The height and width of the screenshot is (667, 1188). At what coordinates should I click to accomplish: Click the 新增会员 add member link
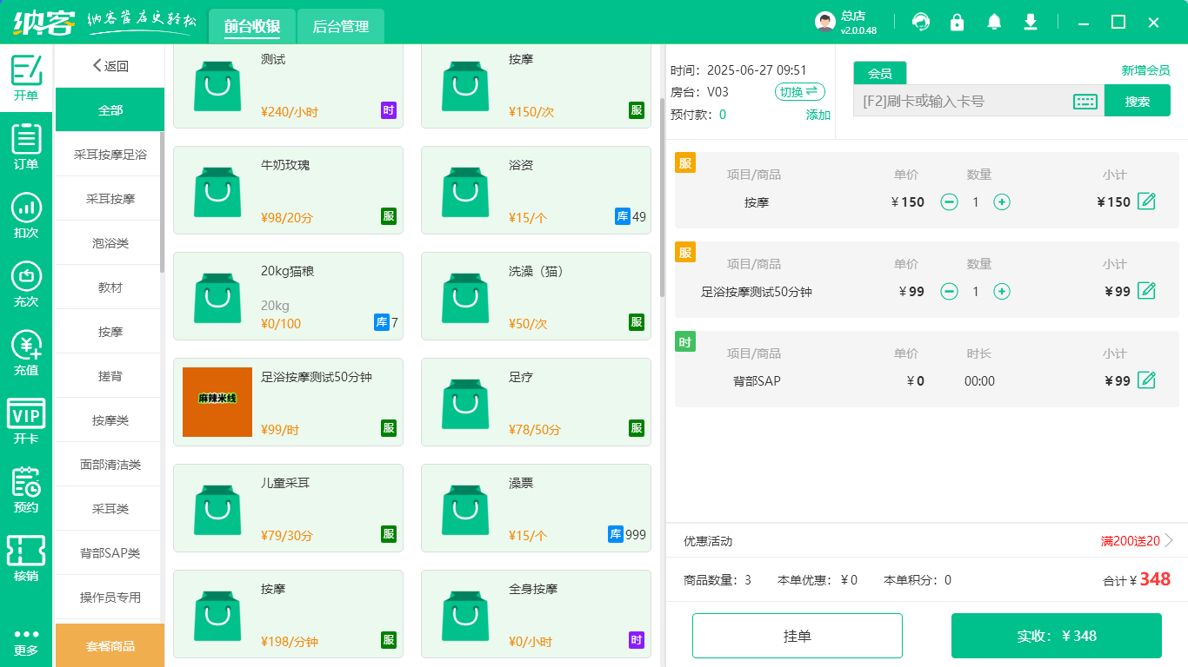(x=1145, y=70)
